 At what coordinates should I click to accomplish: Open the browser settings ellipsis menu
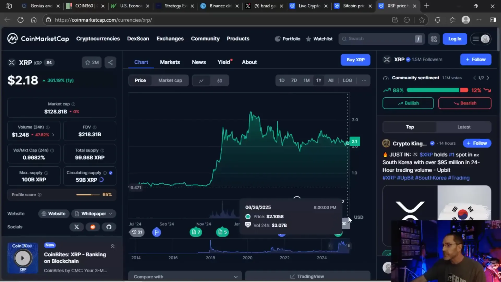[x=479, y=20]
